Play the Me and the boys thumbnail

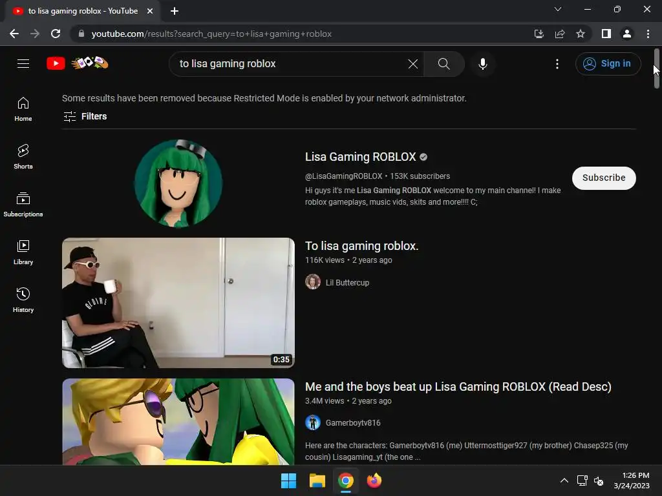click(178, 422)
